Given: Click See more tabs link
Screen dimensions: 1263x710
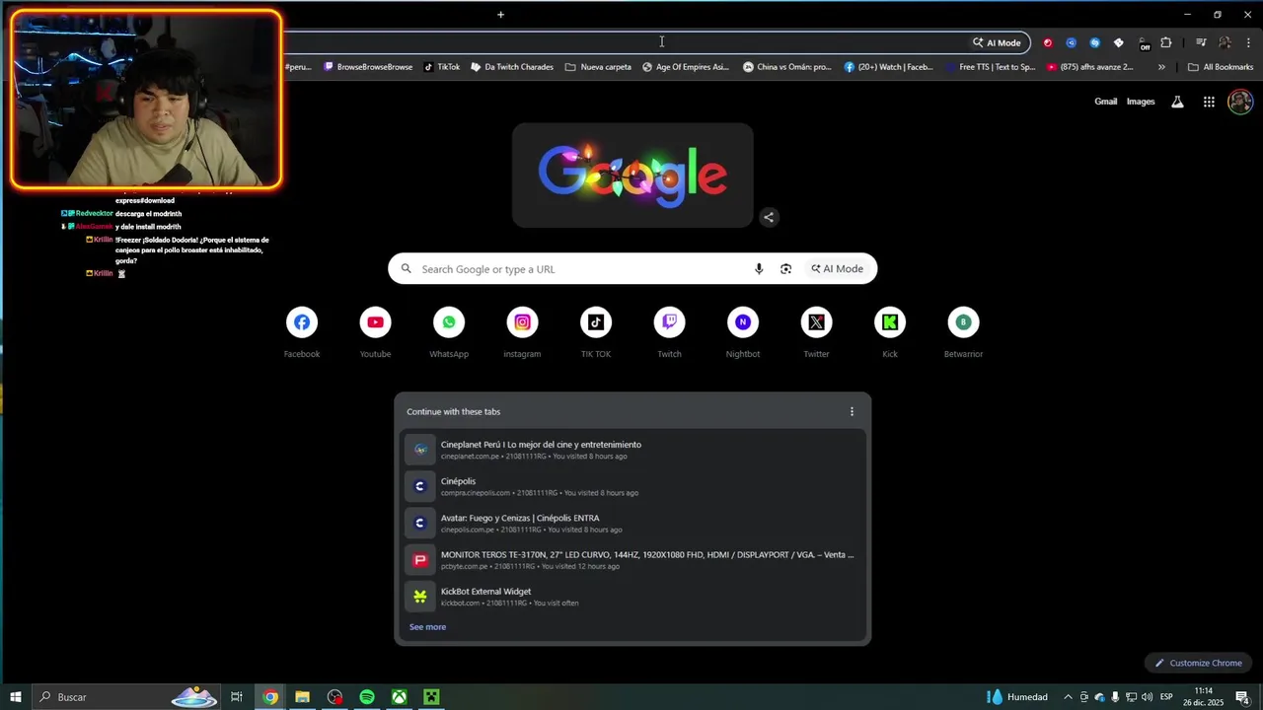Looking at the screenshot, I should 427,626.
